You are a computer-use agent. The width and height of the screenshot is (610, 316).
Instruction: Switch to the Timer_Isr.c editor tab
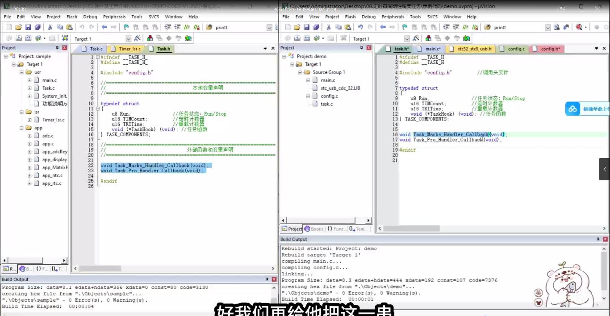[x=129, y=49]
